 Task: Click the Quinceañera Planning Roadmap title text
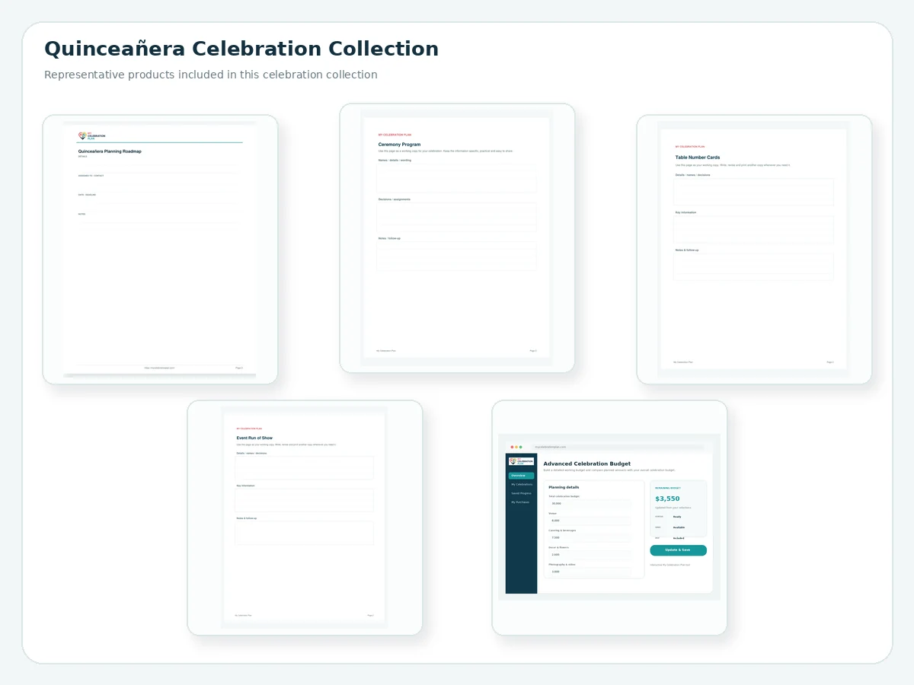[110, 151]
